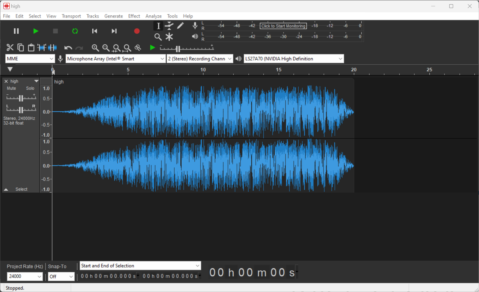Collapse the track with the bottom-left triangle

pos(6,190)
